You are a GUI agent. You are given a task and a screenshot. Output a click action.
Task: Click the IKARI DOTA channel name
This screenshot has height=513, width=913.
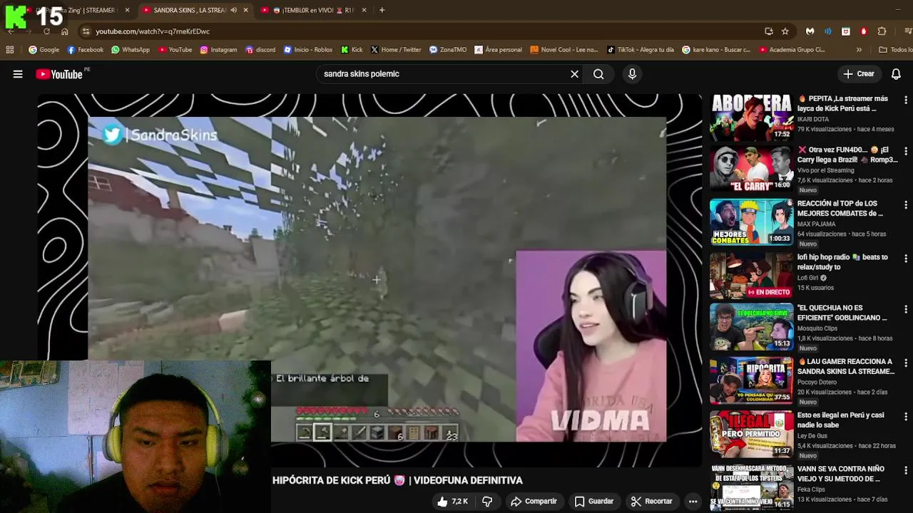tap(813, 119)
